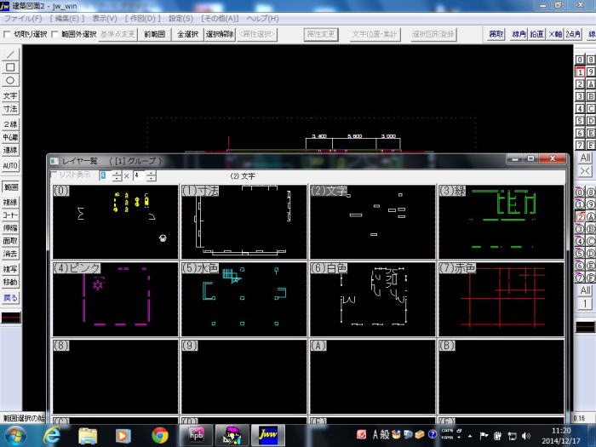Toggle layer group 4 circle button
Image resolution: width=596 pixels, height=447 pixels.
[x=580, y=241]
